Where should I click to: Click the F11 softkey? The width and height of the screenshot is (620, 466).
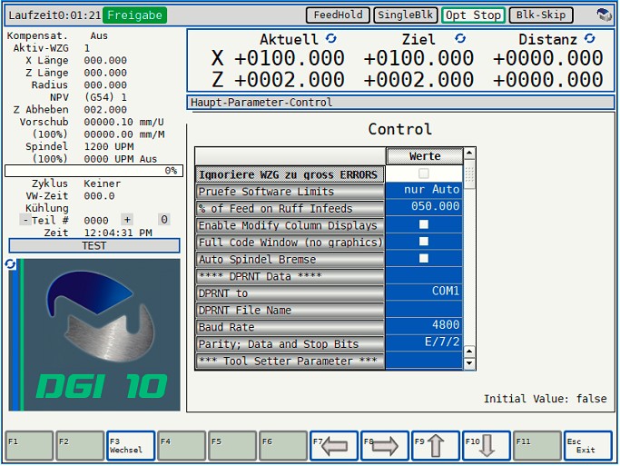pos(537,446)
